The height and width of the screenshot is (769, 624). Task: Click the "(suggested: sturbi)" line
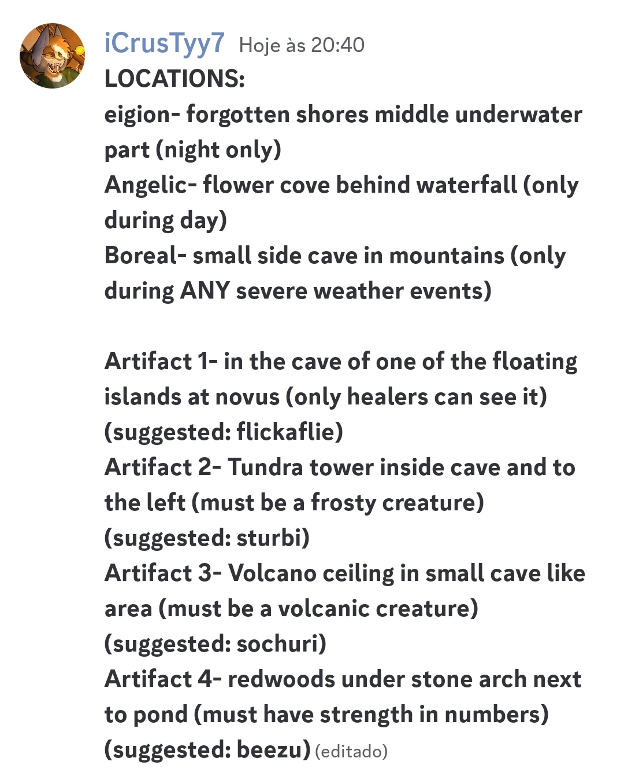tap(207, 538)
